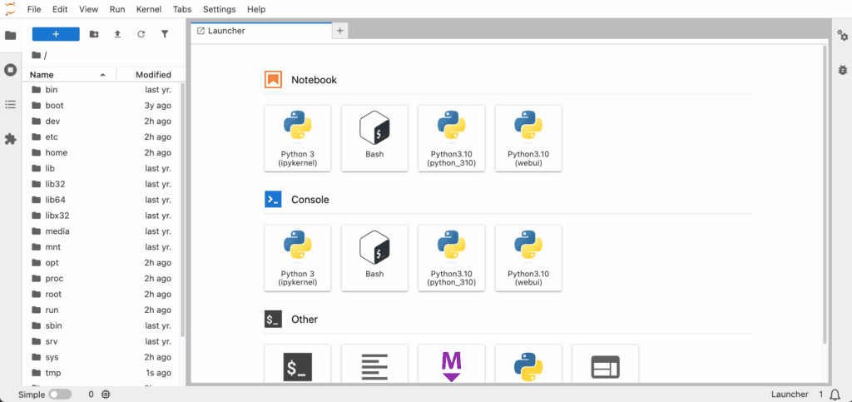Click the kernel chip icon in status bar
The image size is (852, 402).
[x=106, y=395]
